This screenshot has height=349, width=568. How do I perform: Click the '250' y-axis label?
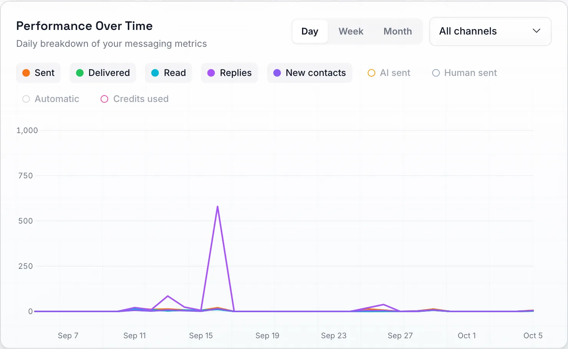click(26, 266)
